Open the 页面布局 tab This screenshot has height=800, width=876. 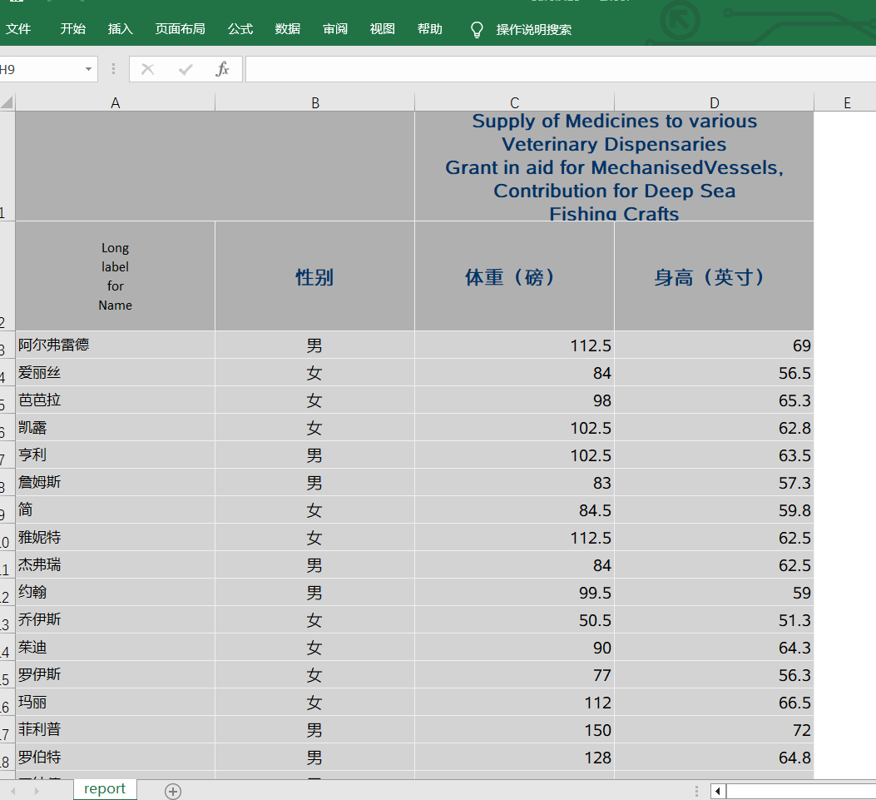180,29
